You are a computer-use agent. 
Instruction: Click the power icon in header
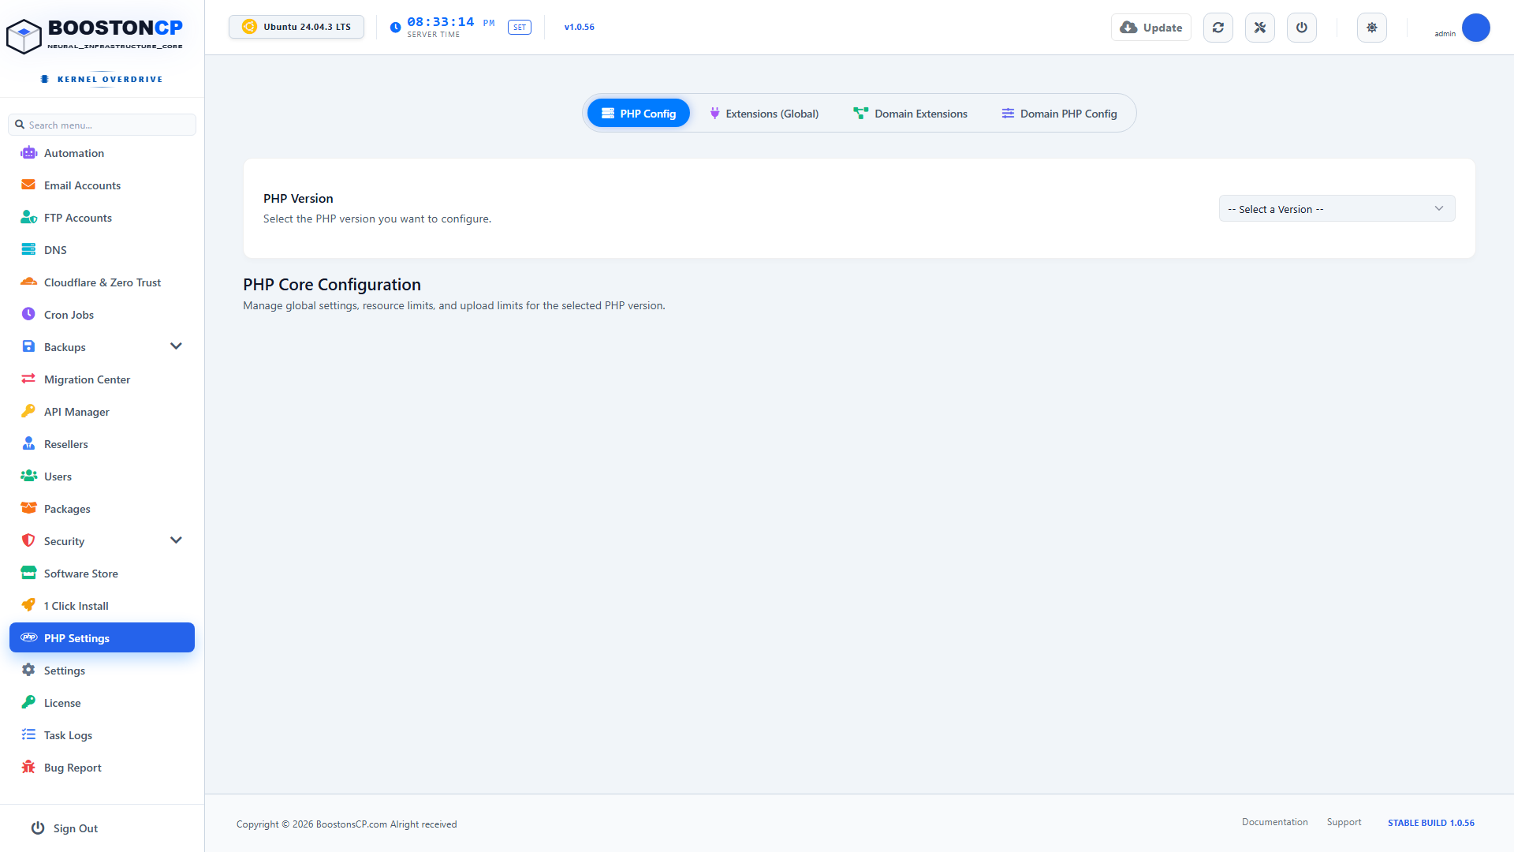tap(1301, 28)
